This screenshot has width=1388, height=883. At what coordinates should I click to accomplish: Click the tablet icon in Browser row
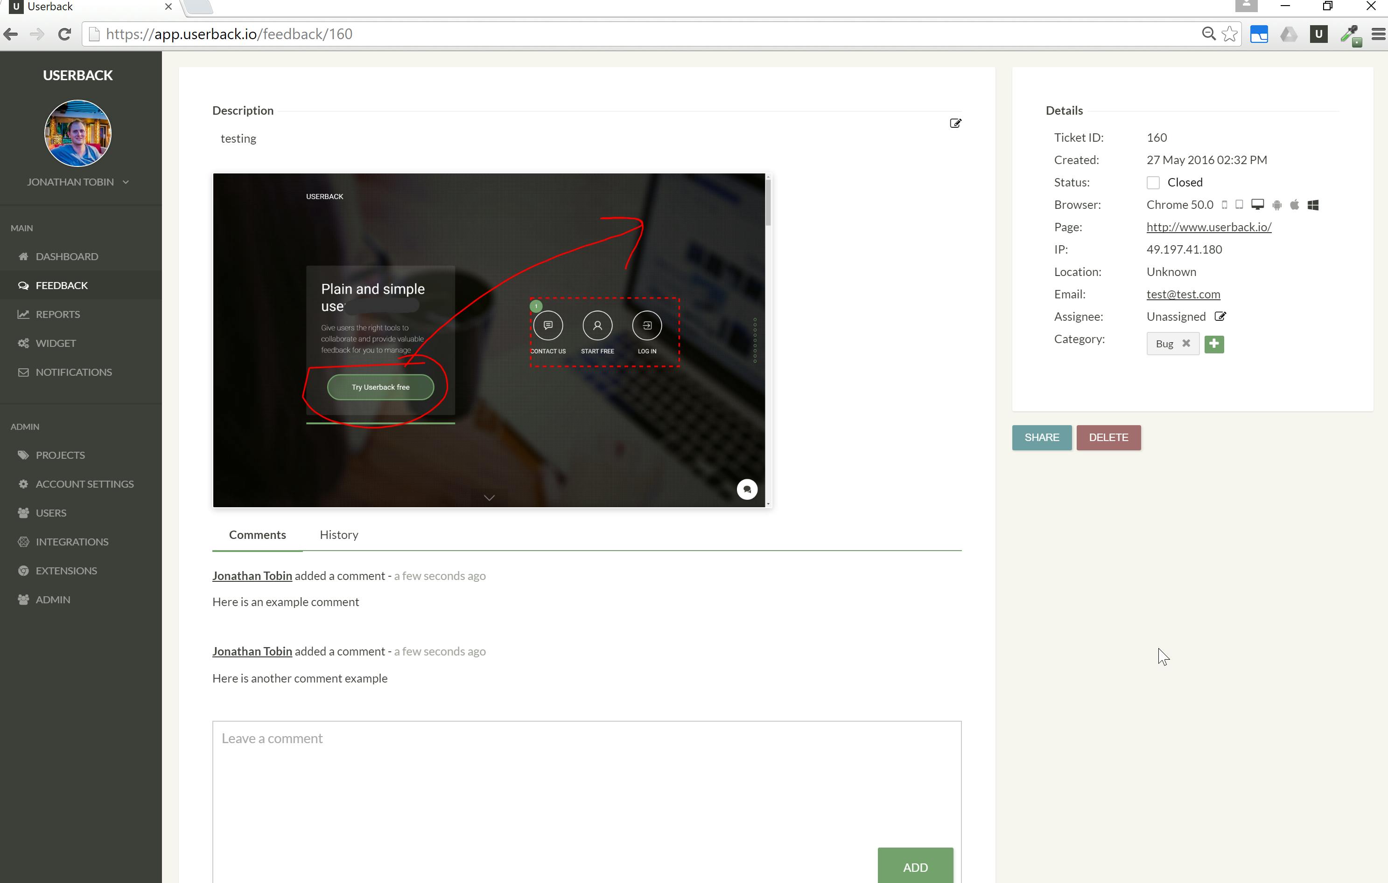point(1239,204)
